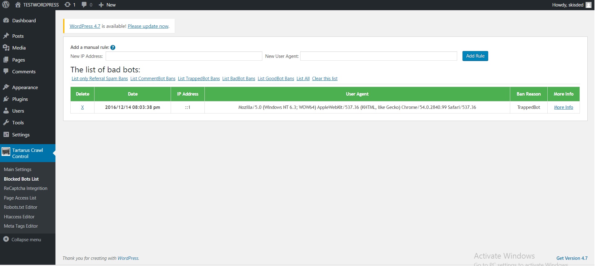Click List TrappedBot Bans link
Screen dimensions: 596x266
[199, 79]
